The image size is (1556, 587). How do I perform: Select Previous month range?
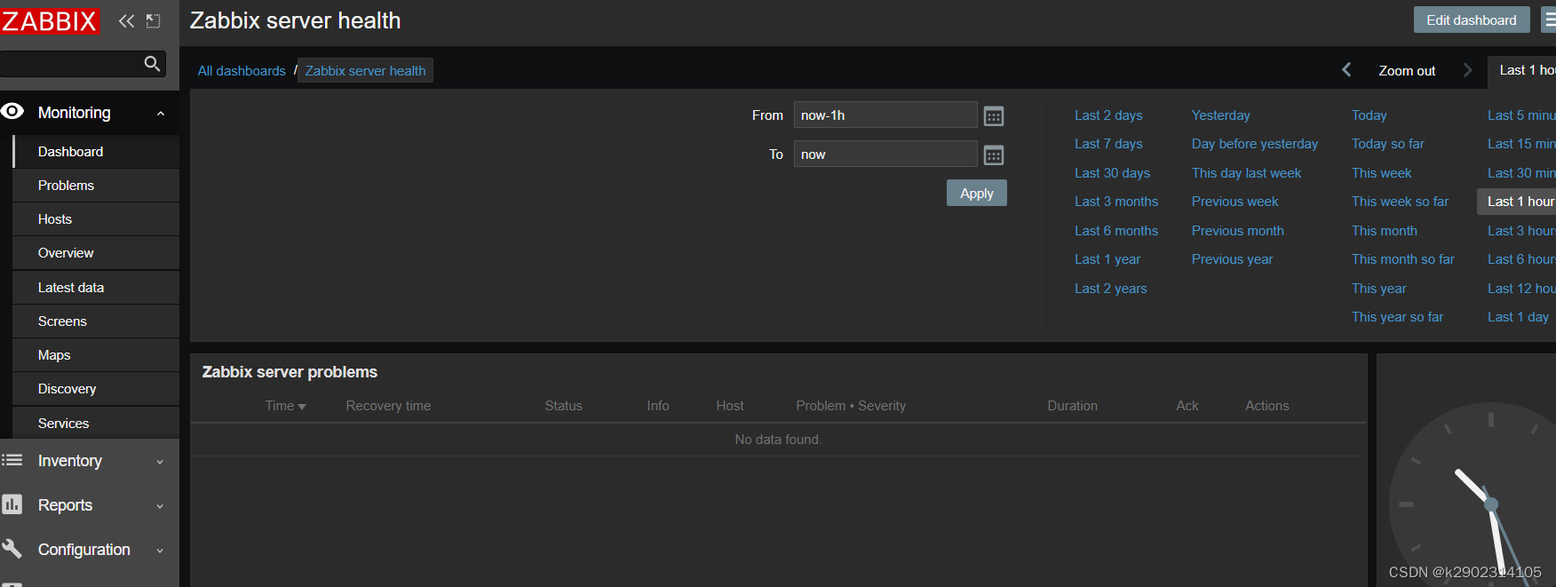tap(1237, 231)
